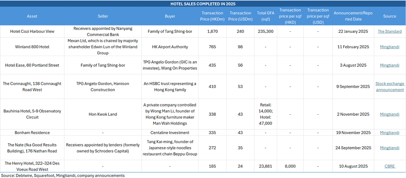
Task: Open Mingtiandi link for Bauhinia Hotel row
Action: (390, 114)
